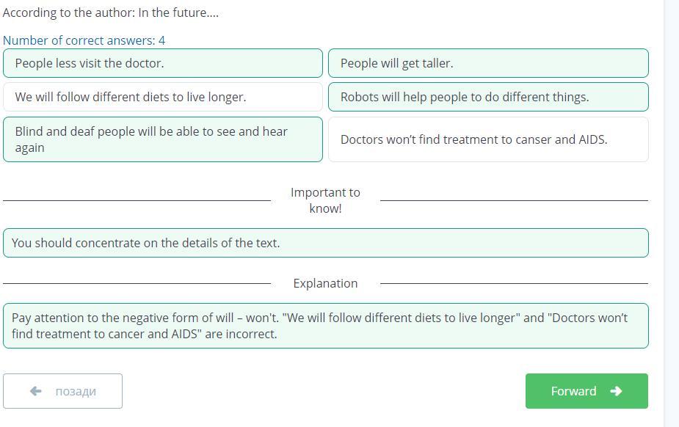The width and height of the screenshot is (679, 427).
Task: Click the question text "According to the author"
Action: tap(111, 12)
